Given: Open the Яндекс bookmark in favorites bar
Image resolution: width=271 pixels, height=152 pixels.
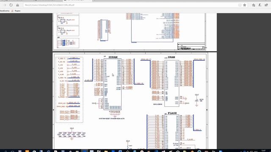Looking at the screenshot, I should click(x=16, y=11).
